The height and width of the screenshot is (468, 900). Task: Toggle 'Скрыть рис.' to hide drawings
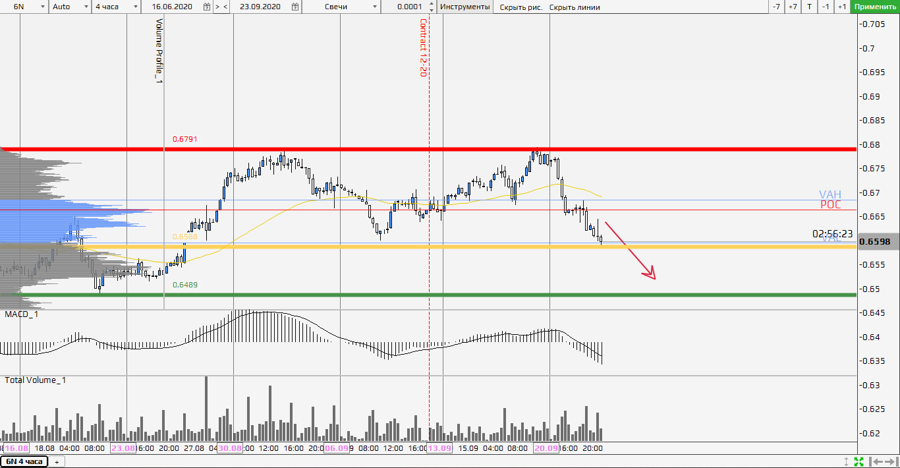point(521,7)
